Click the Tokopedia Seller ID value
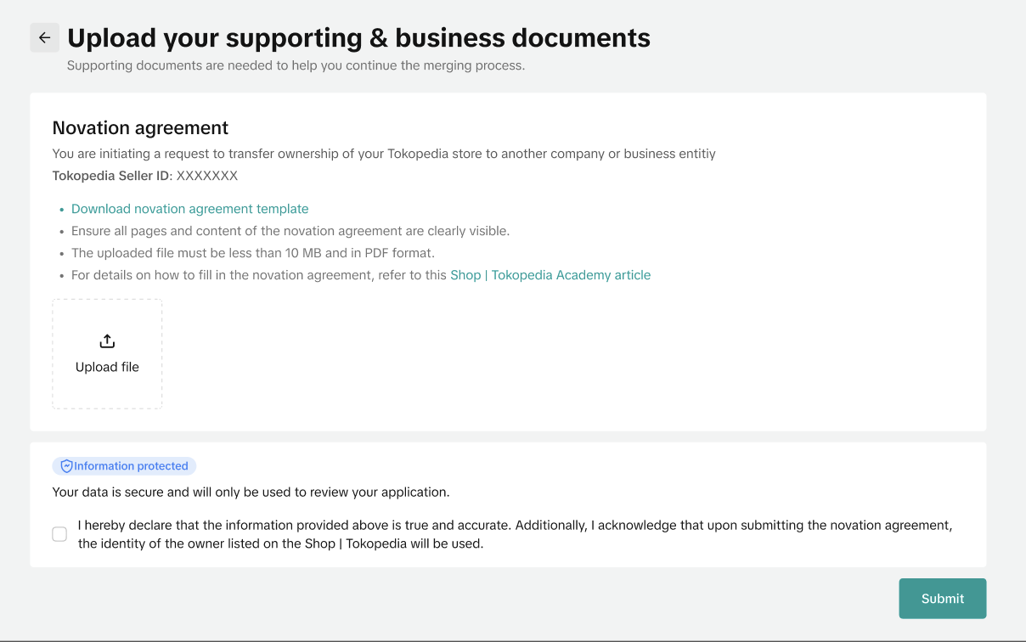 [x=207, y=176]
